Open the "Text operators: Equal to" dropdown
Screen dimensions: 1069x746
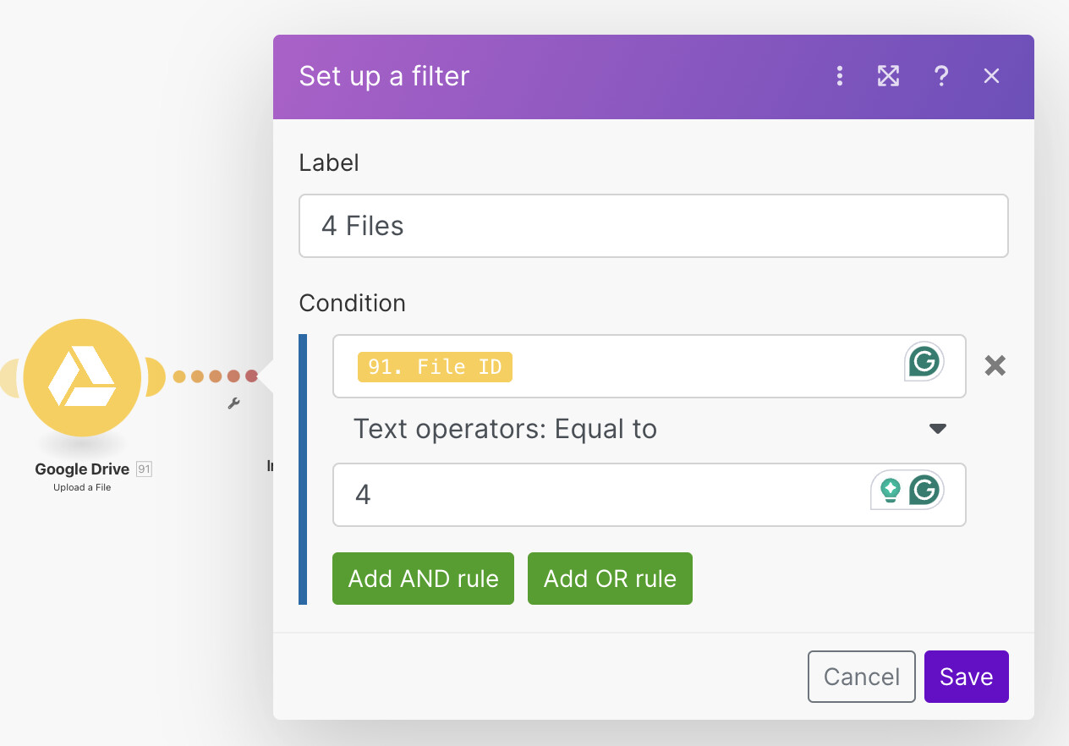point(649,429)
